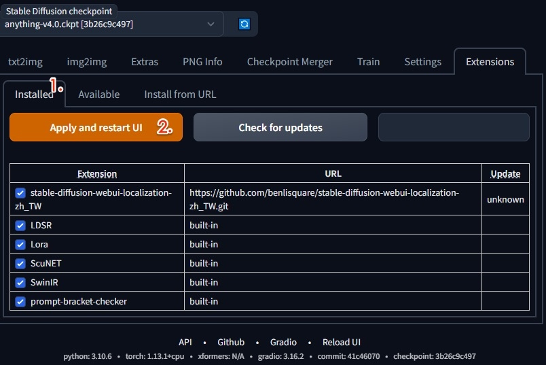The height and width of the screenshot is (365, 546).
Task: Uncheck stable-diffusion-webui-localization-zh_TW extension
Action: [x=20, y=193]
